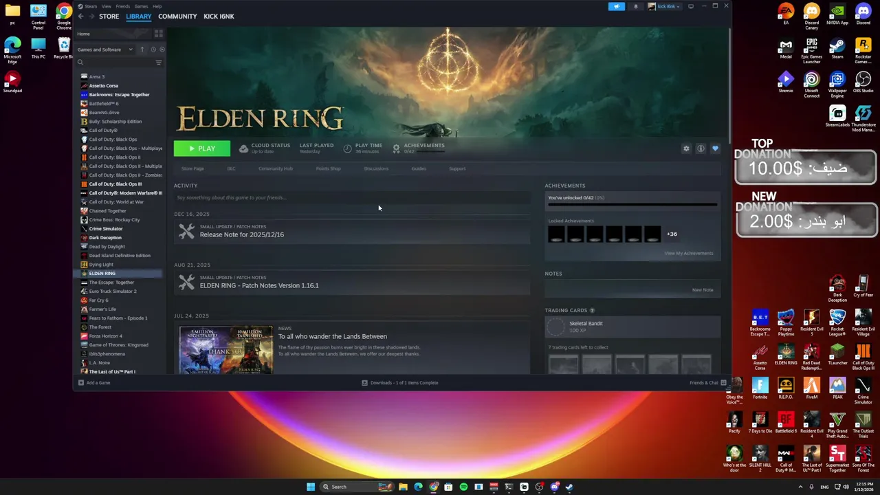Click the +36 locked achievements counter
880x495 pixels.
click(672, 234)
